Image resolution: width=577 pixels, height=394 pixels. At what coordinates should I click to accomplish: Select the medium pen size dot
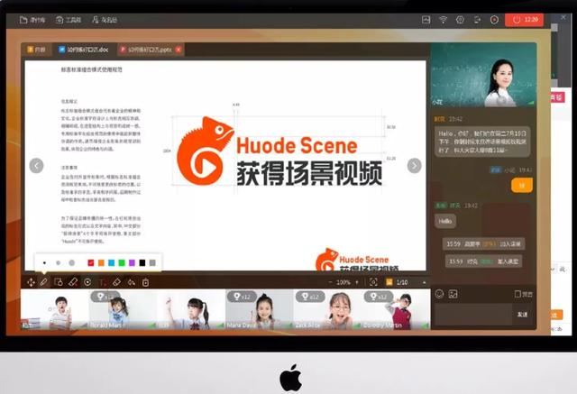(x=58, y=262)
